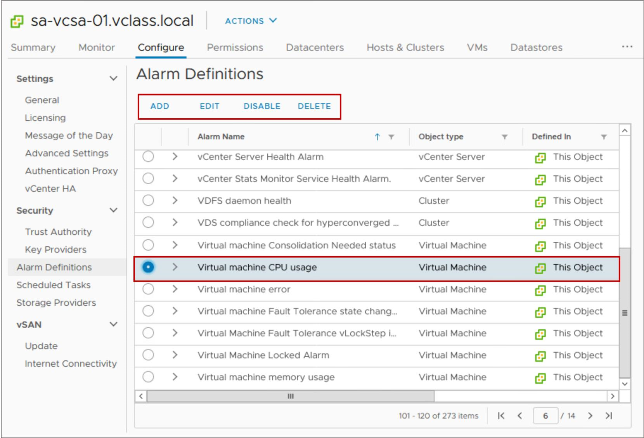Switch to the Summary tab
The height and width of the screenshot is (438, 644).
33,47
